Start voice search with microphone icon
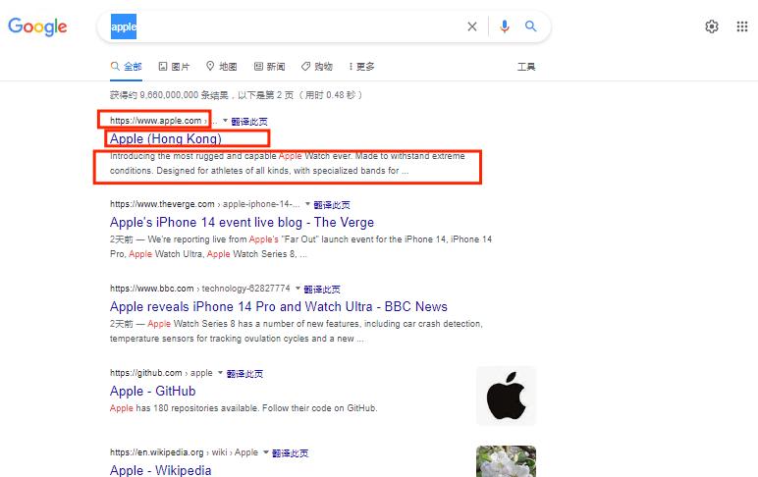Screen dimensions: 758x477 coord(505,26)
